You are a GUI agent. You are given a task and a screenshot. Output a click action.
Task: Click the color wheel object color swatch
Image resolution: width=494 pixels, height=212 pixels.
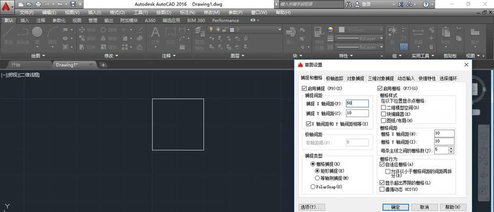coord(330,30)
